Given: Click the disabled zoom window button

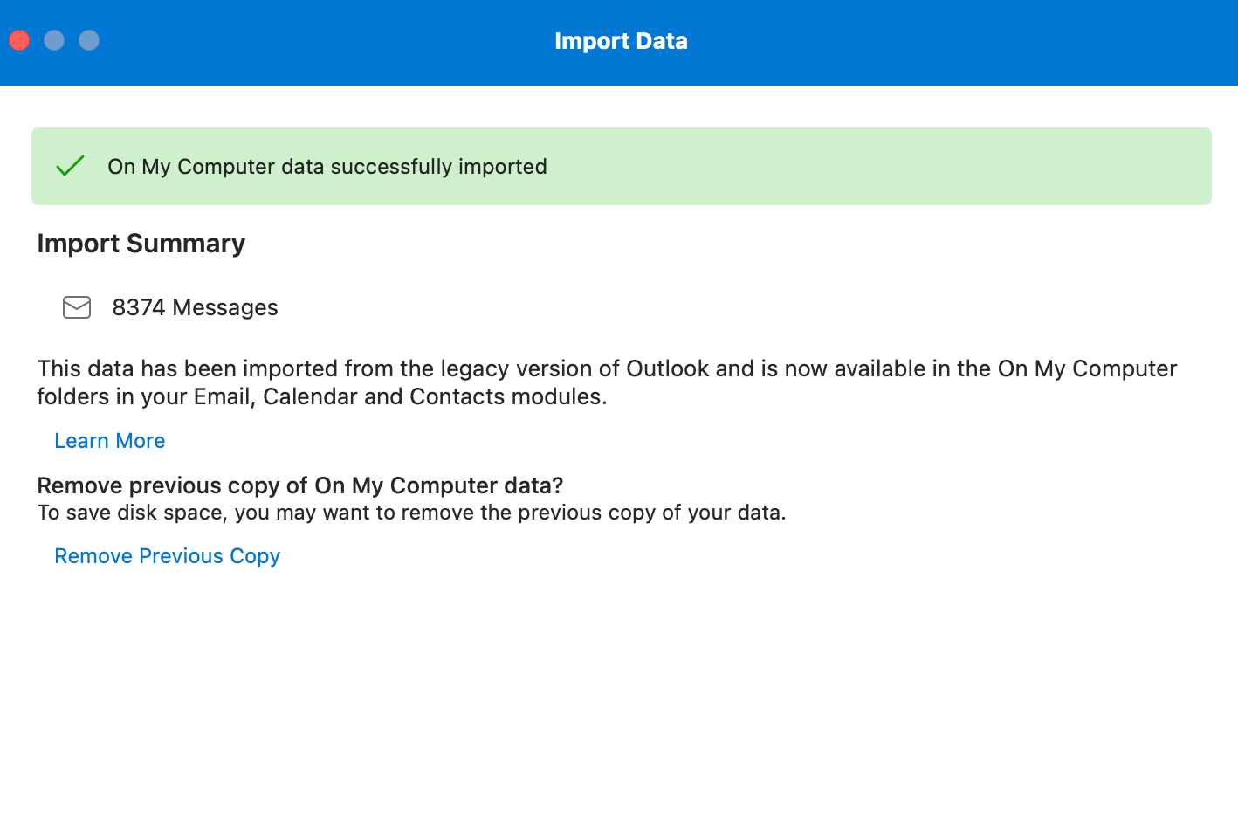Looking at the screenshot, I should click(89, 40).
